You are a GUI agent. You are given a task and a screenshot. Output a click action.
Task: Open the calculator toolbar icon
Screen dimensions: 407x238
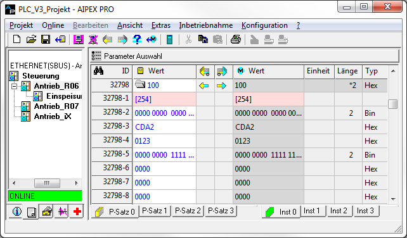(169, 40)
